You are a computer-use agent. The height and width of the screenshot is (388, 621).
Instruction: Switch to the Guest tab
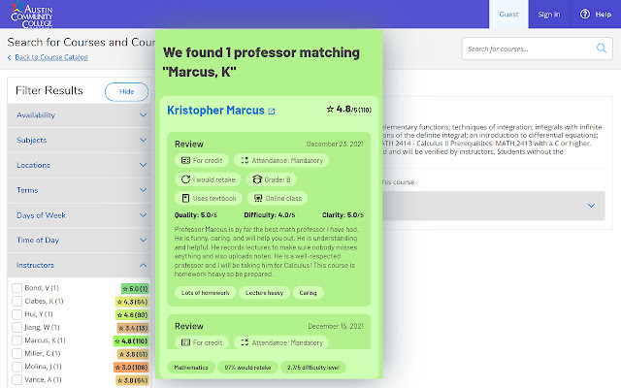pyautogui.click(x=508, y=14)
